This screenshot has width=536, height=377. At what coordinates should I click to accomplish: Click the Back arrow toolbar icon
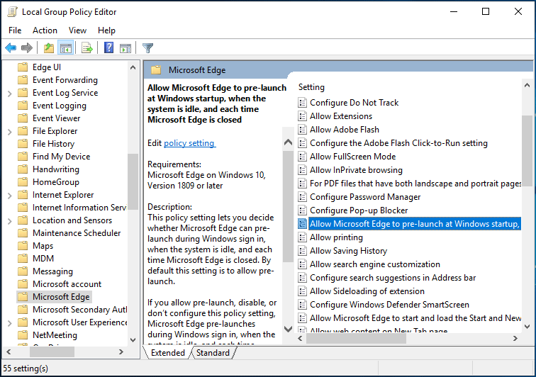(11, 48)
